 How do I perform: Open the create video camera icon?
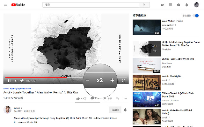tap(162, 5)
